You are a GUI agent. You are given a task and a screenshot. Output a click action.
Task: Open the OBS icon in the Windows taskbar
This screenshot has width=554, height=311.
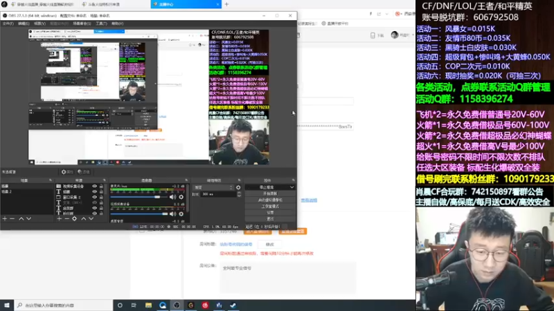pos(177,305)
